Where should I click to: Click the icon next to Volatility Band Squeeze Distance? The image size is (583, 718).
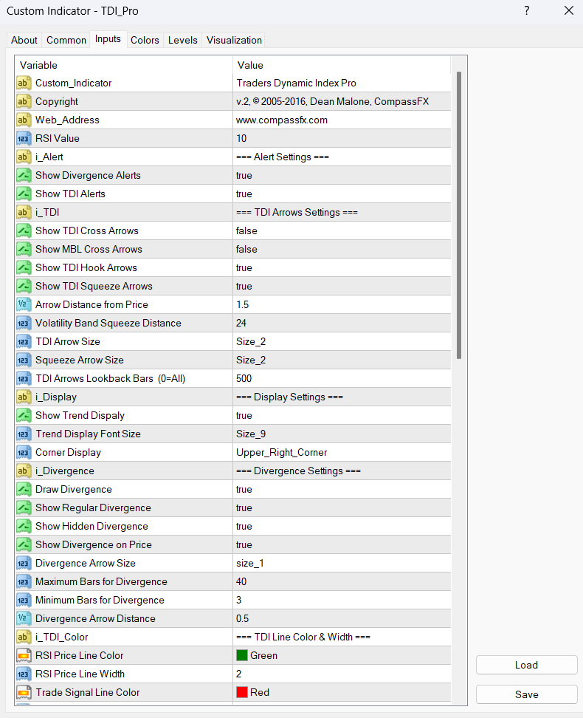point(24,323)
